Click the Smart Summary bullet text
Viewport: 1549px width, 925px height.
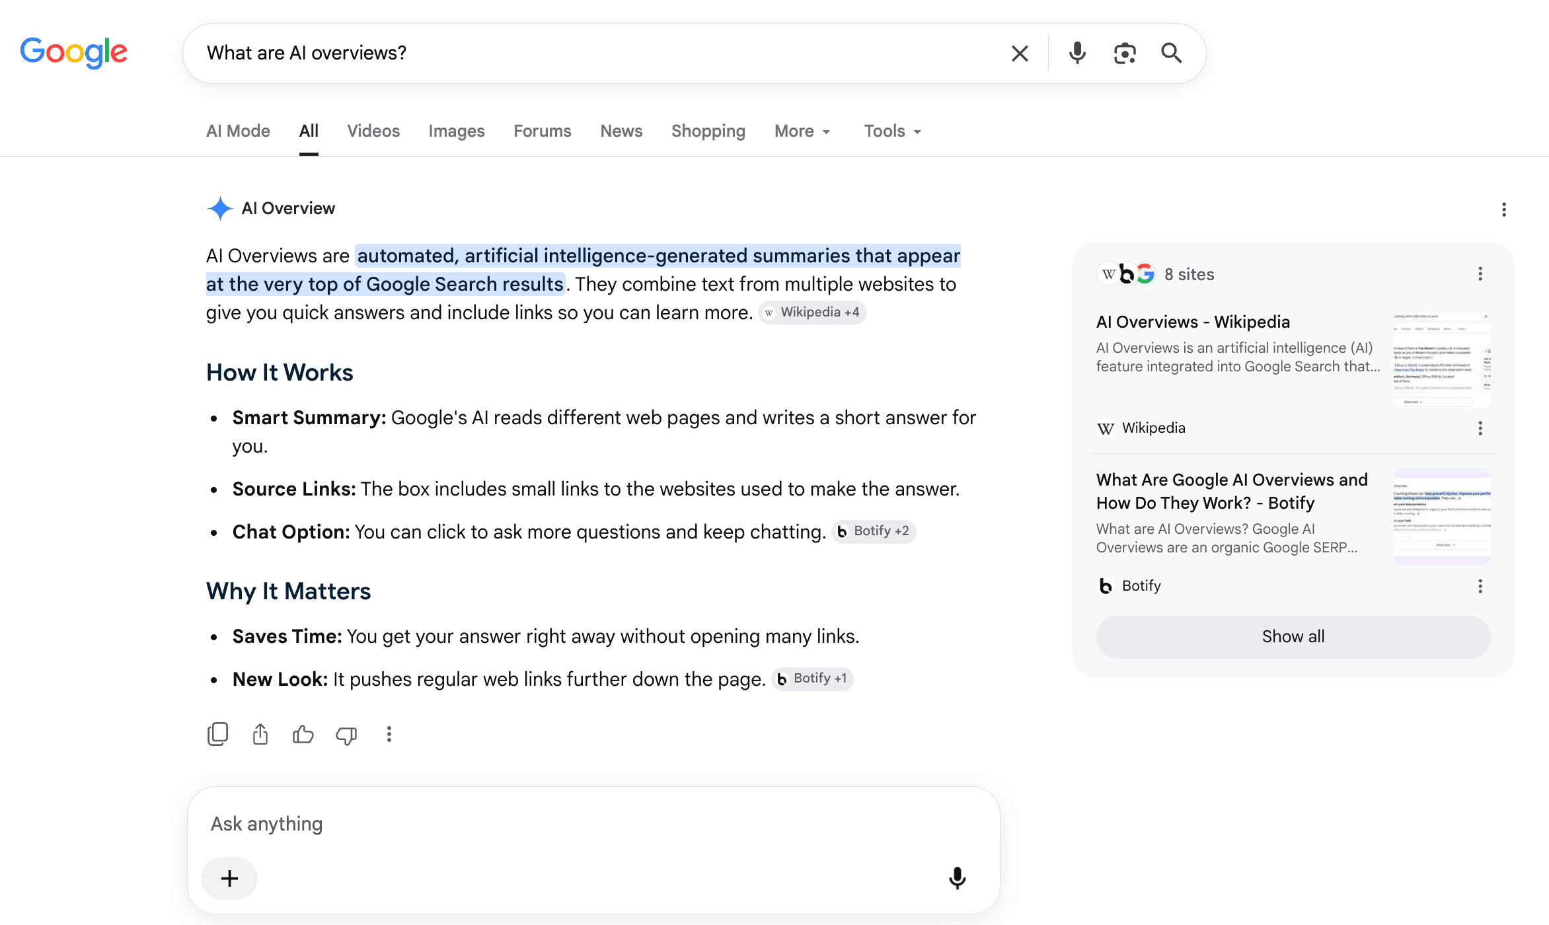[604, 431]
